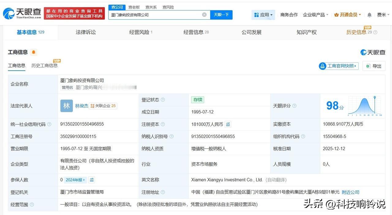Select the 工商信息 sub-tab

(17, 65)
